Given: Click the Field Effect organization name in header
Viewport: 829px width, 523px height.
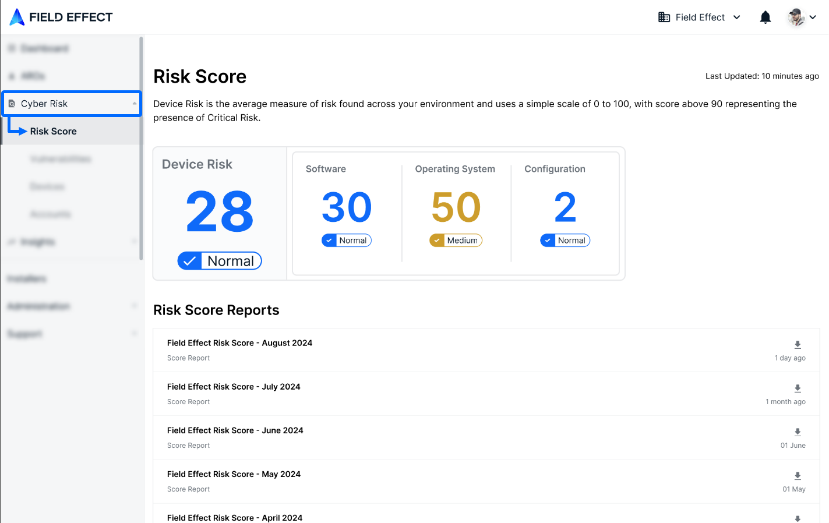Looking at the screenshot, I should [700, 17].
